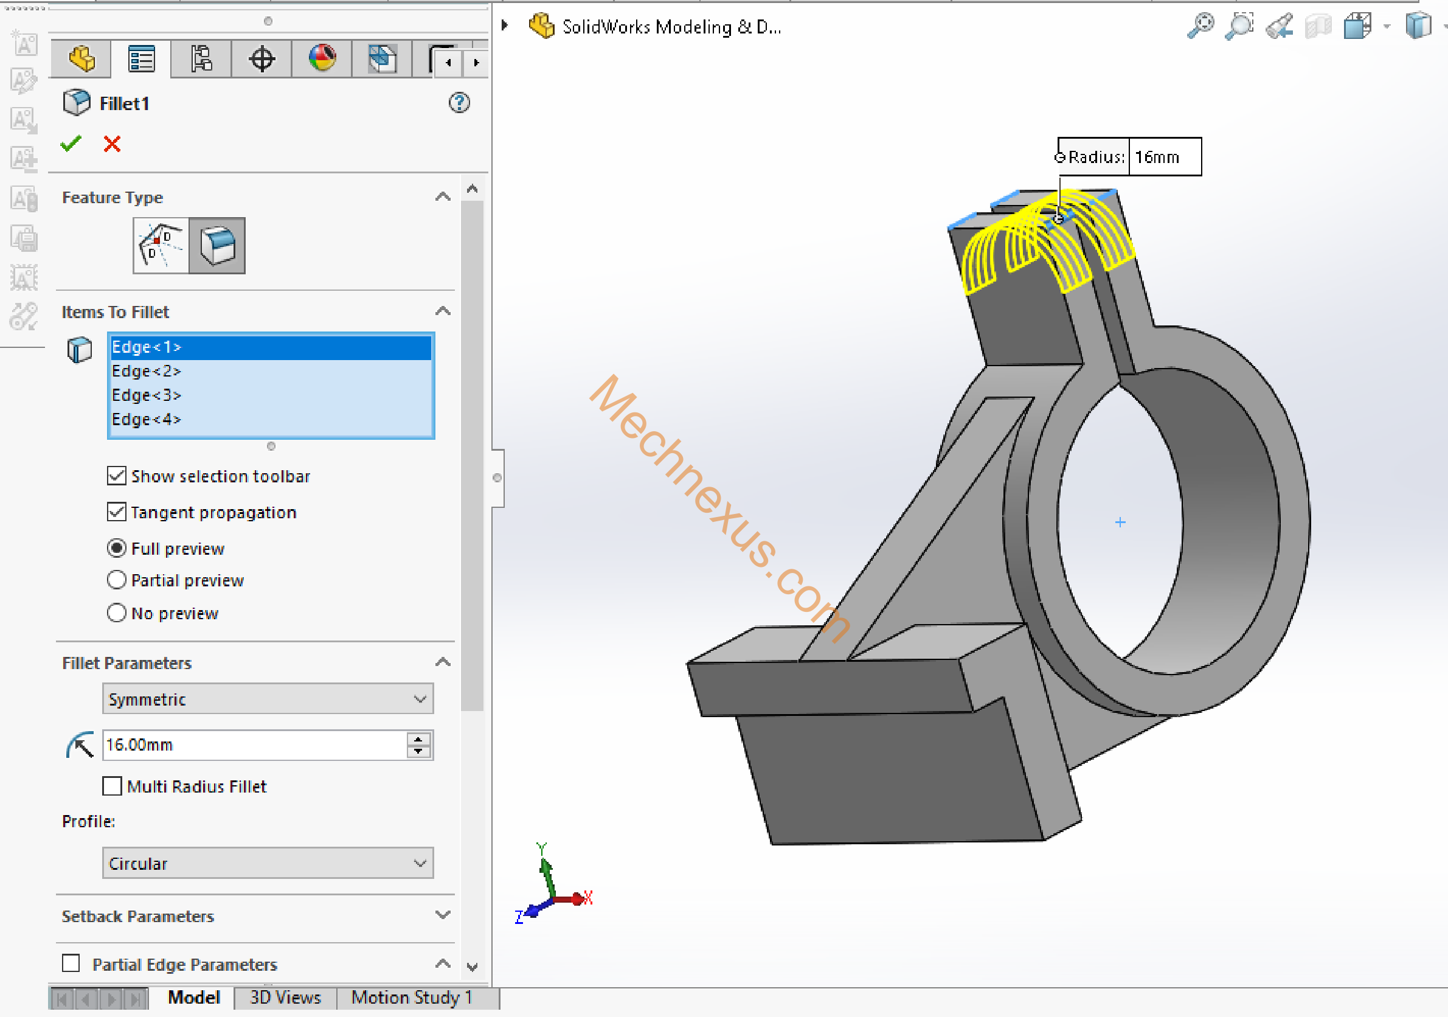Open the Motion Study 1 tab

coord(411,998)
